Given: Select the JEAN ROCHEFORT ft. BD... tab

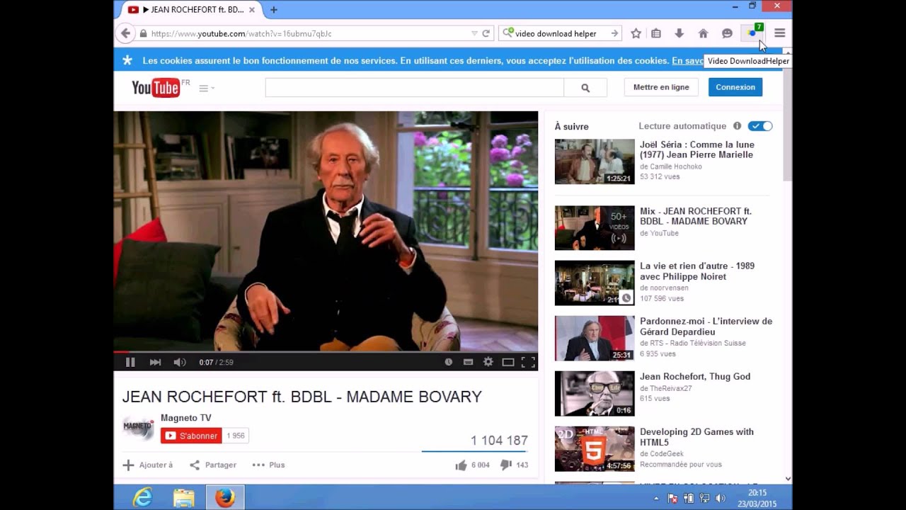Looking at the screenshot, I should [x=190, y=9].
